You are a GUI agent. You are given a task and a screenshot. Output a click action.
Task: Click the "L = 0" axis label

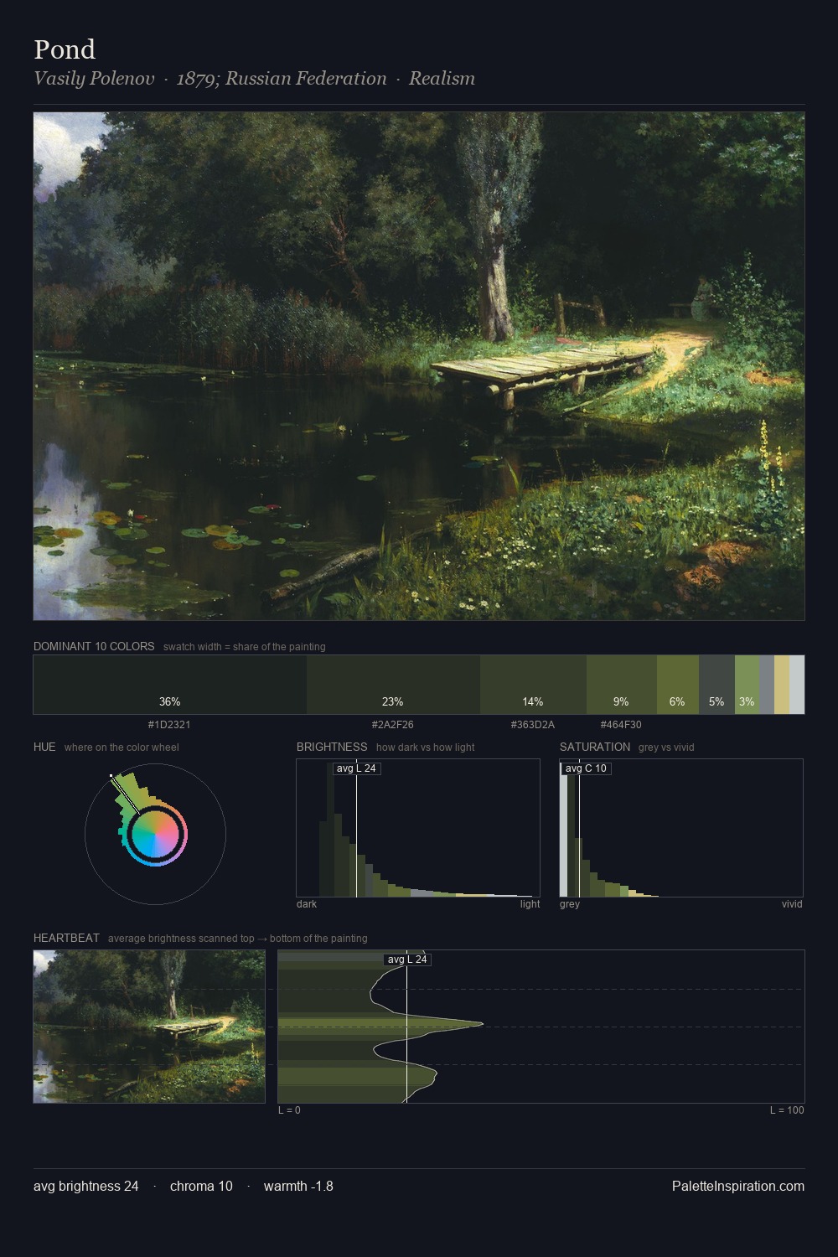point(289,1110)
